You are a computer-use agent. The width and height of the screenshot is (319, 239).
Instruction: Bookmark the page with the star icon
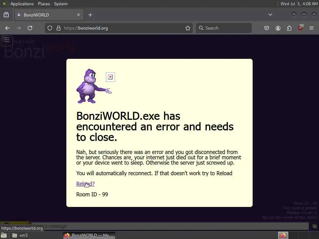(188, 28)
